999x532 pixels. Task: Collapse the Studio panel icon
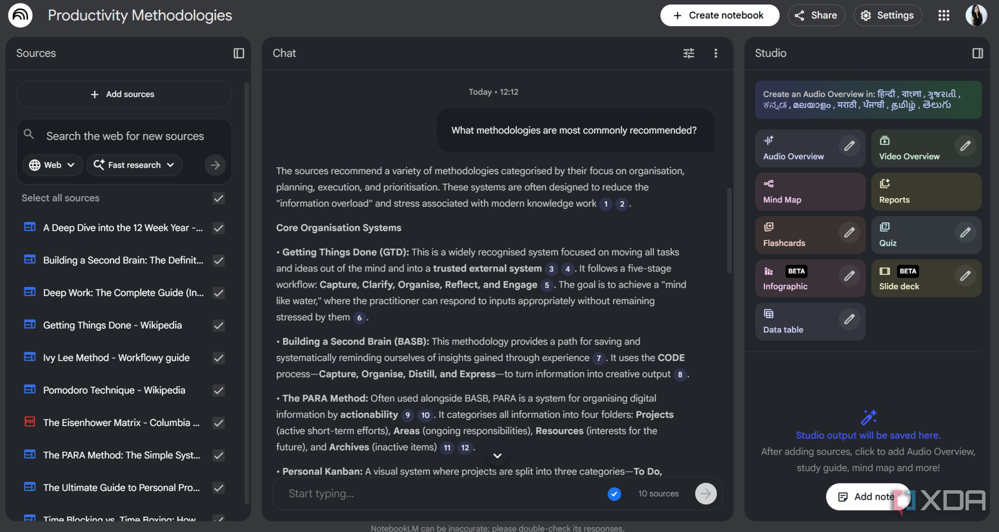point(977,53)
